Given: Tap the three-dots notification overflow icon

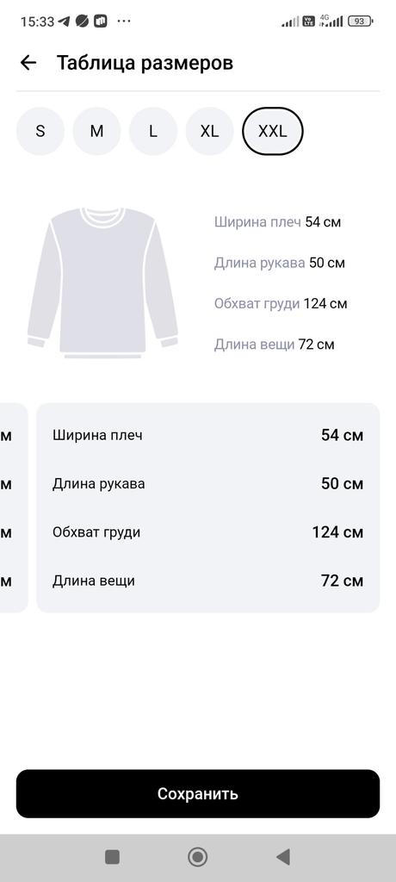Looking at the screenshot, I should coord(124,22).
